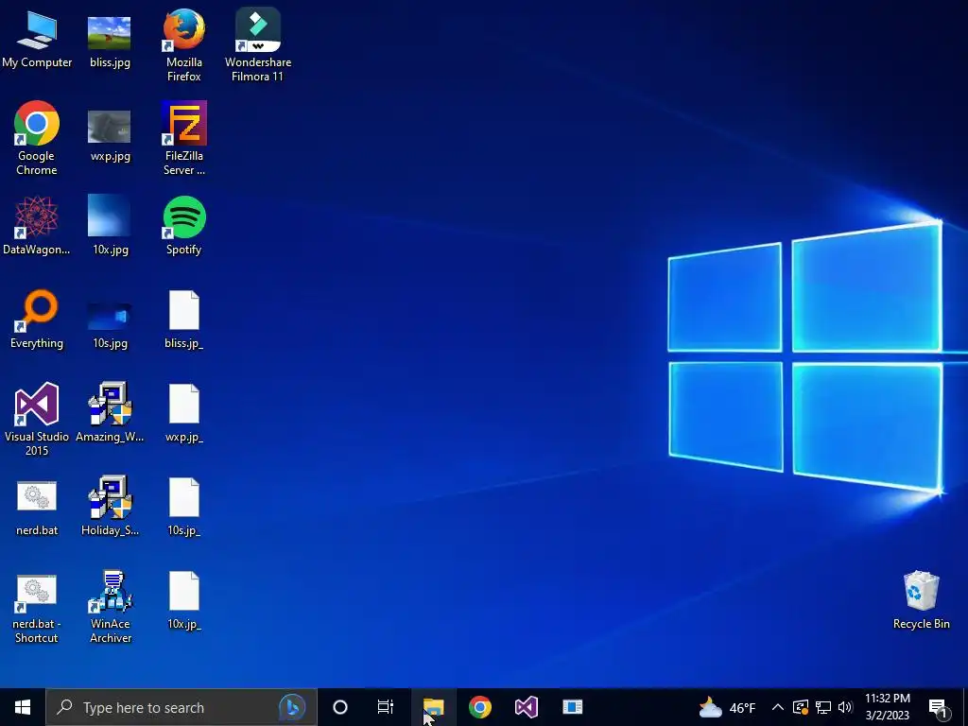Open the clock showing 11:32 PM
The width and height of the screenshot is (968, 726).
click(x=887, y=707)
